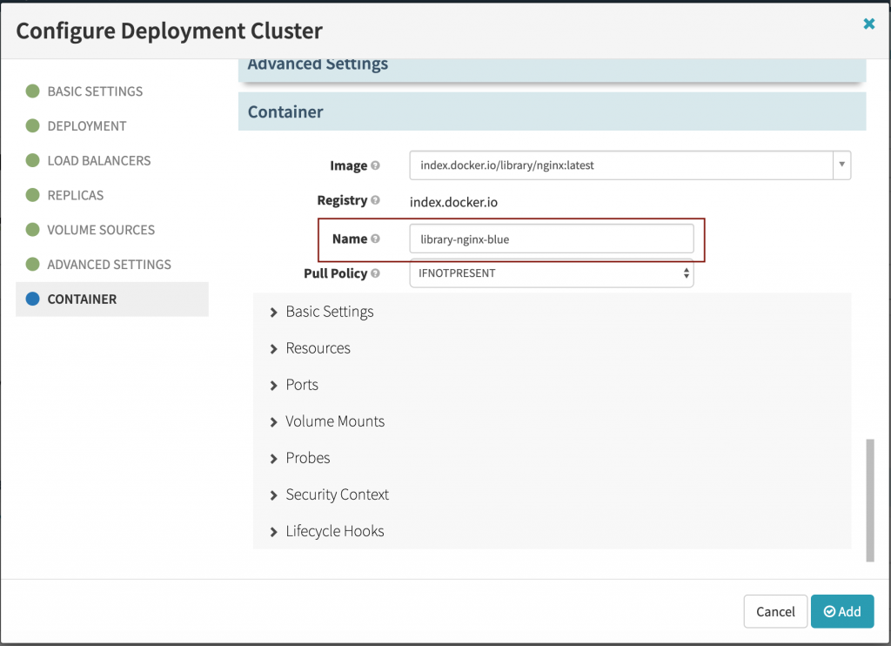The height and width of the screenshot is (646, 891).
Task: Close the Configure Deployment Cluster dialog
Action: tap(868, 24)
